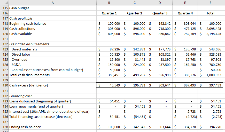Select Quarter 2 cash collections 596,000
This screenshot has height=132, width=225.
[134, 29]
